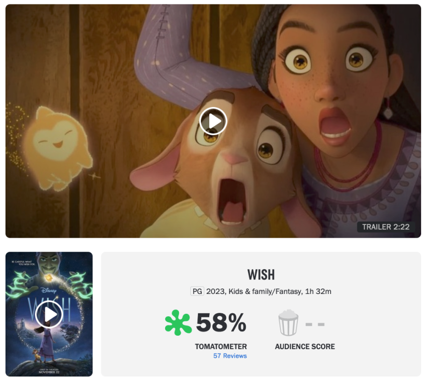Image resolution: width=427 pixels, height=382 pixels.
Task: Play the Wish trailer with the center play button
Action: point(213,121)
